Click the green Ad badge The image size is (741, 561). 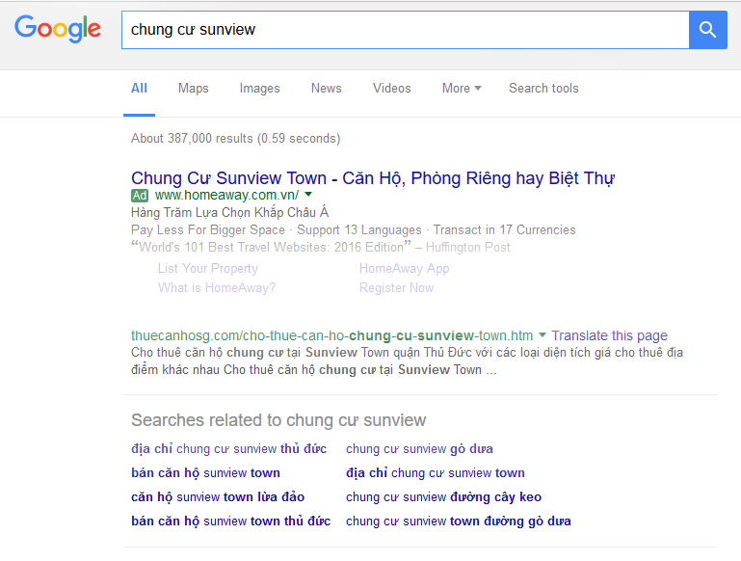click(140, 196)
